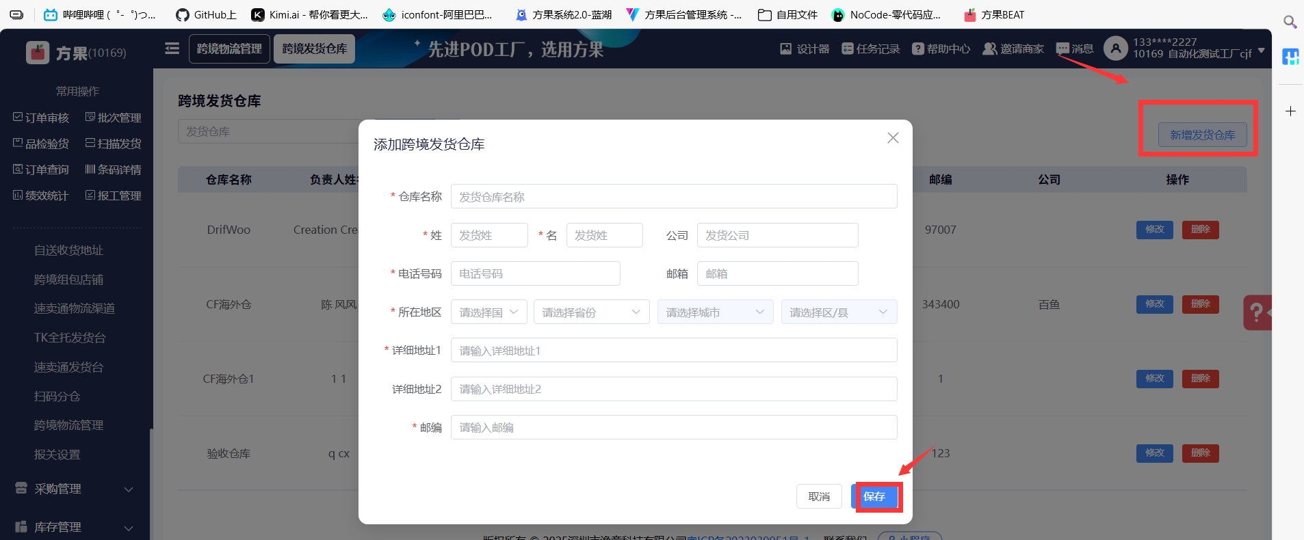
Task: Open 自送收货地址 in sidebar
Action: pos(68,250)
